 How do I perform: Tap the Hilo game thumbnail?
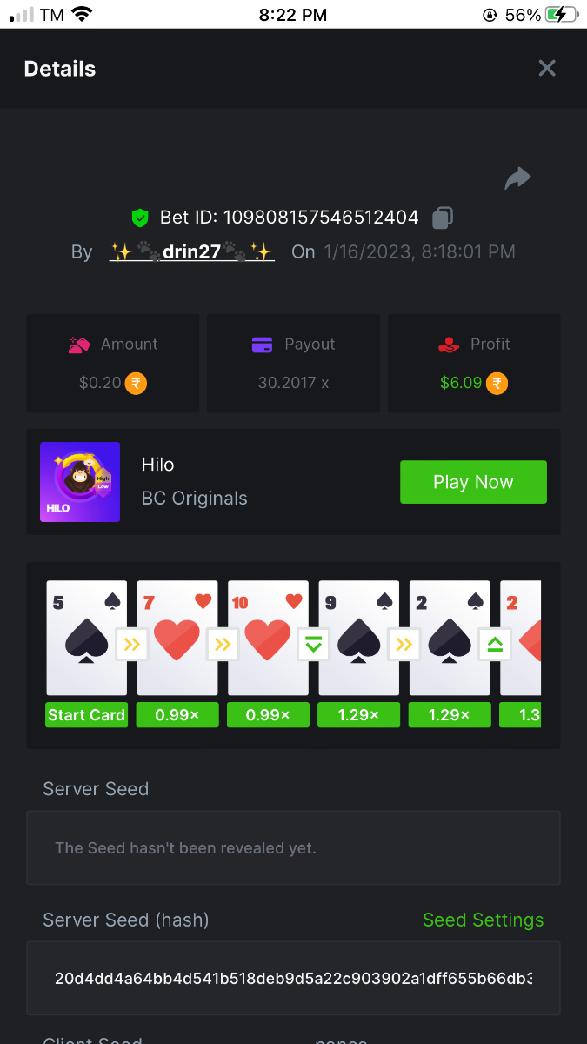pos(80,482)
